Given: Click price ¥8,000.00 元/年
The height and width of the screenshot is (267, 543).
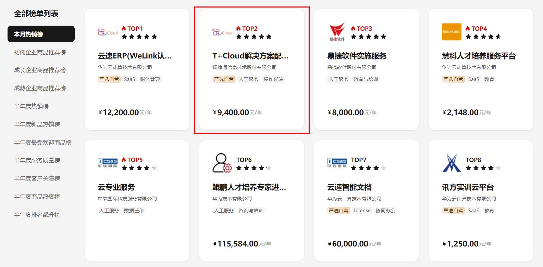Looking at the screenshot, I should tap(352, 112).
